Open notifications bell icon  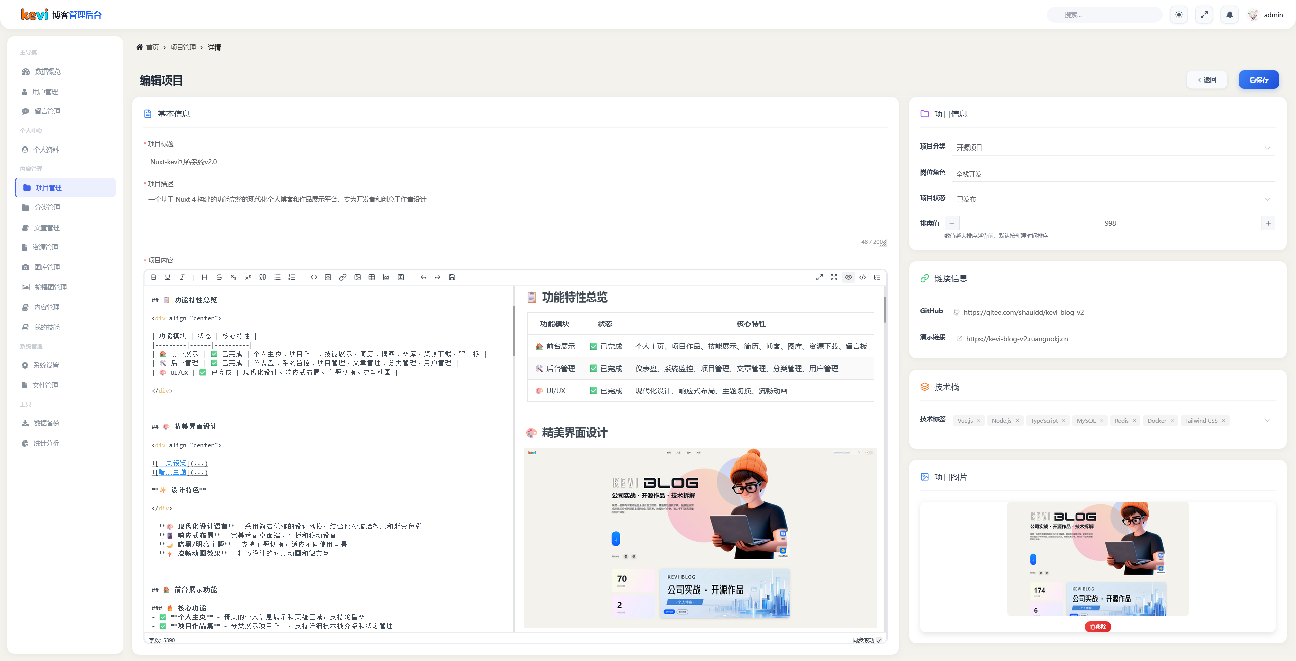tap(1230, 15)
